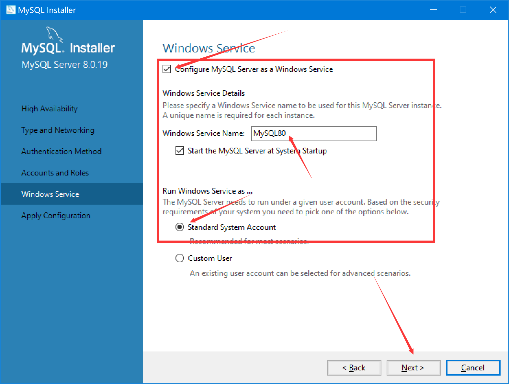Click the MySQL Installer title bar icon
This screenshot has width=509, height=384.
point(11,10)
